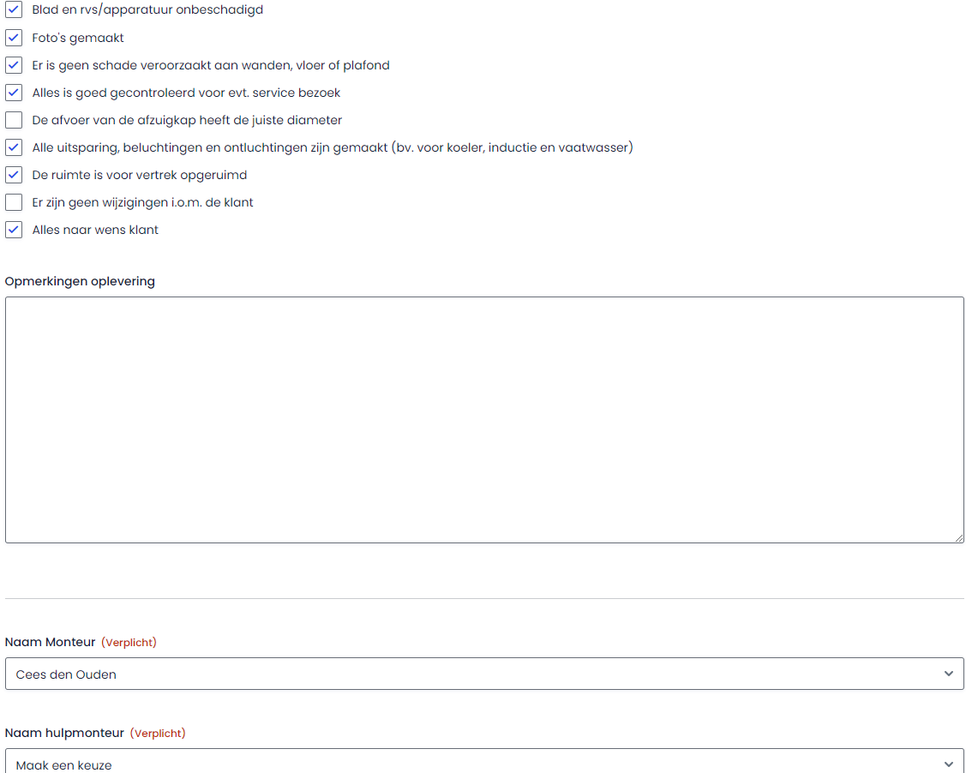Image resolution: width=966 pixels, height=773 pixels.
Task: Enable the 'geen wijzigingen i.o.m. de klant' checkbox
Action: pyautogui.click(x=14, y=202)
